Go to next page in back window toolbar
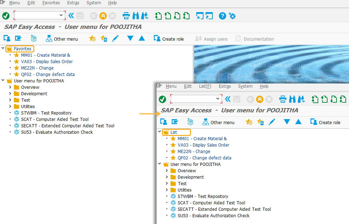 tap(177, 16)
